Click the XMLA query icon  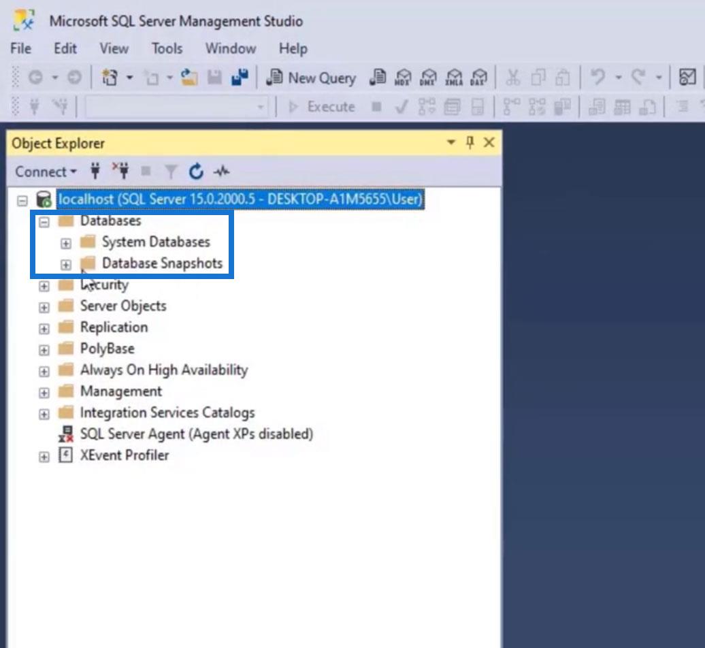454,78
